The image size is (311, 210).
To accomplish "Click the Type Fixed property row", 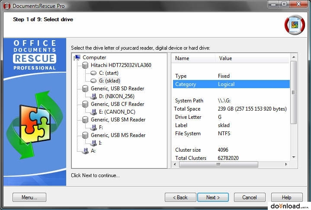I will [231, 76].
